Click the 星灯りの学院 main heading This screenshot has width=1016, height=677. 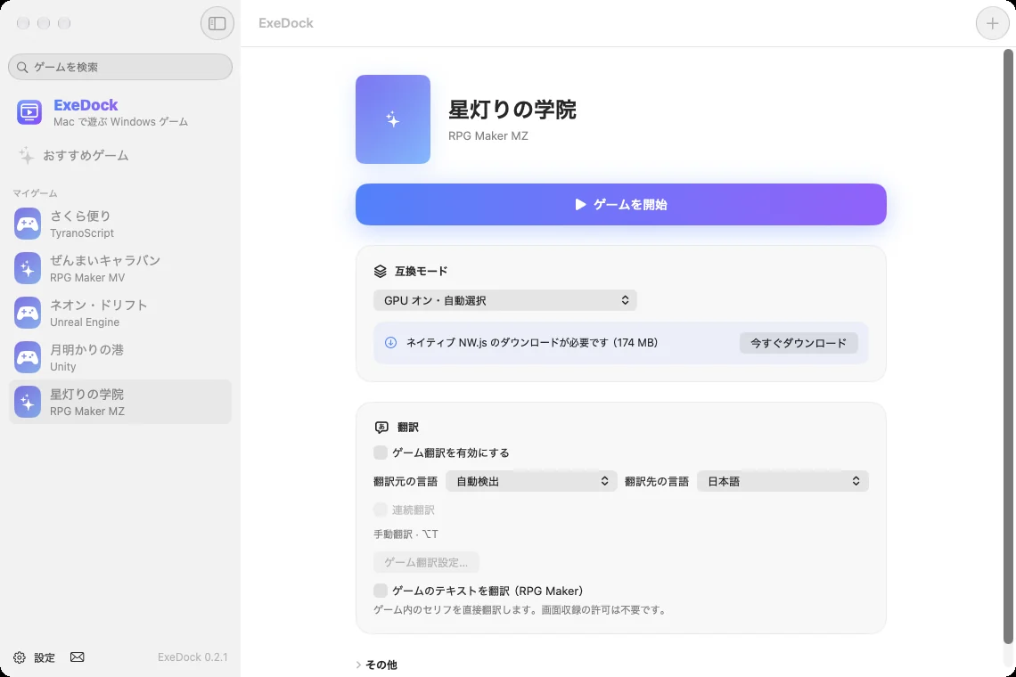coord(512,110)
